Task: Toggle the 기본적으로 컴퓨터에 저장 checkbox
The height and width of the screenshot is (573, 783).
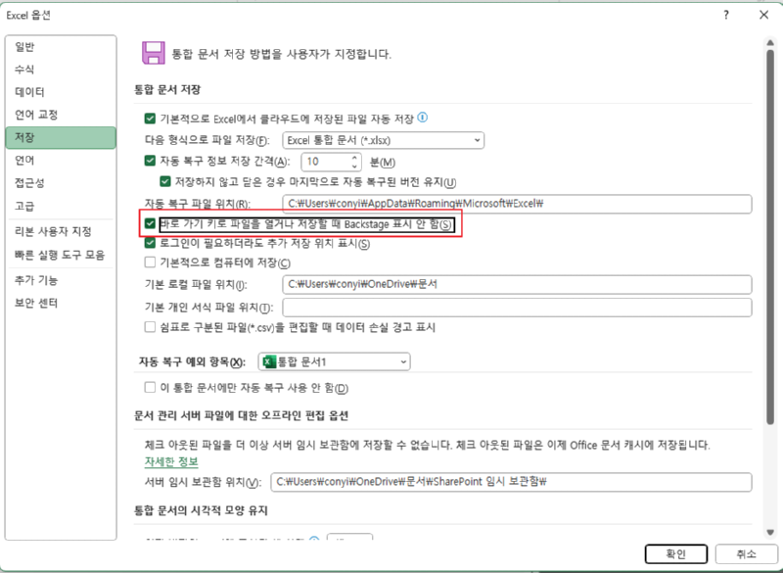Action: 150,263
